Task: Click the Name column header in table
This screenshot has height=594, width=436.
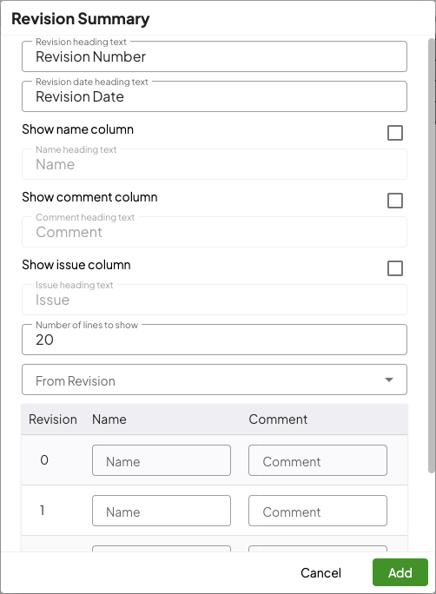Action: (x=109, y=419)
